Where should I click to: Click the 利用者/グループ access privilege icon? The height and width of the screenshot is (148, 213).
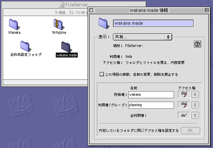click(184, 105)
